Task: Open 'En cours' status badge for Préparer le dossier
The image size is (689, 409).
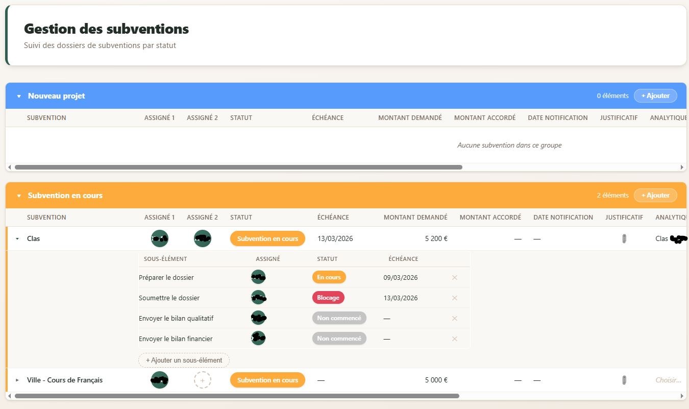Action: point(329,277)
